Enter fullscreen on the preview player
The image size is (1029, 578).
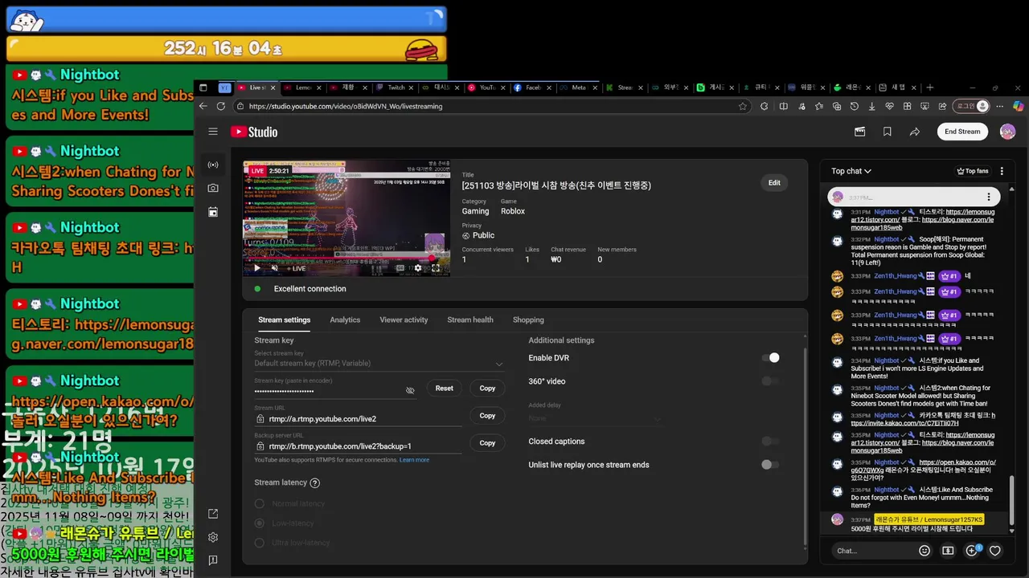436,268
